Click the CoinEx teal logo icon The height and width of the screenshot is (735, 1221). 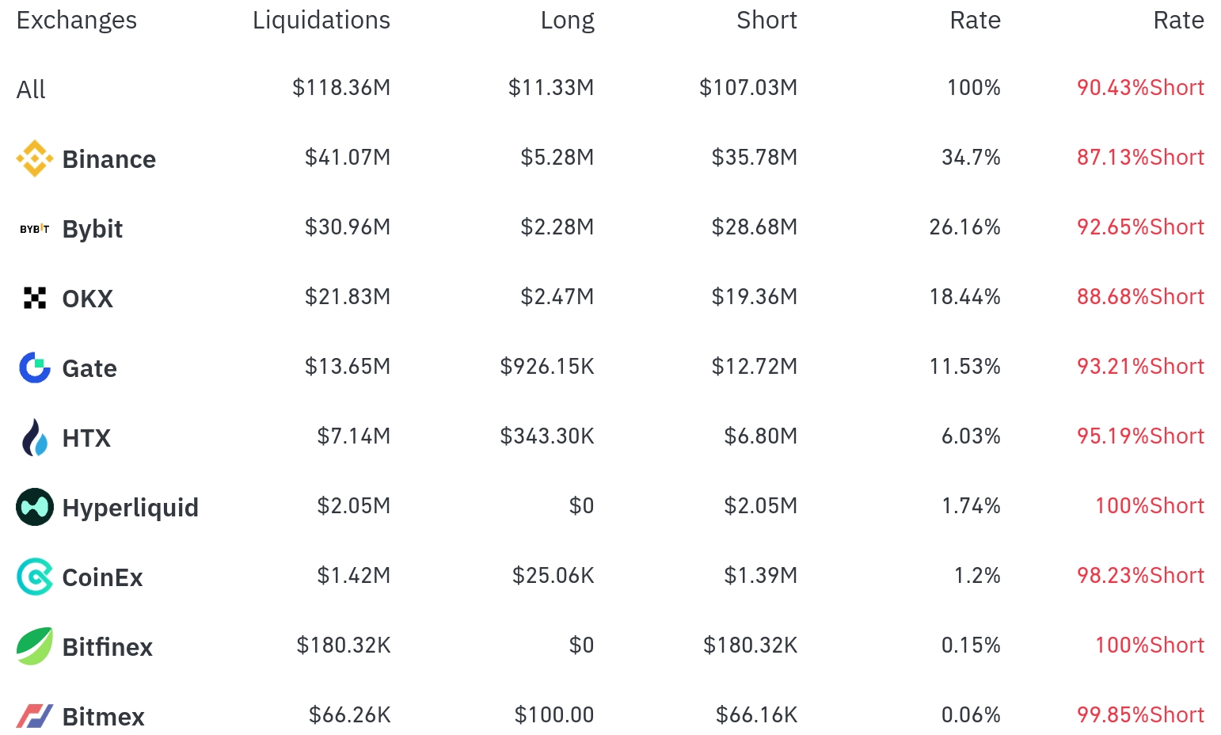tap(35, 577)
